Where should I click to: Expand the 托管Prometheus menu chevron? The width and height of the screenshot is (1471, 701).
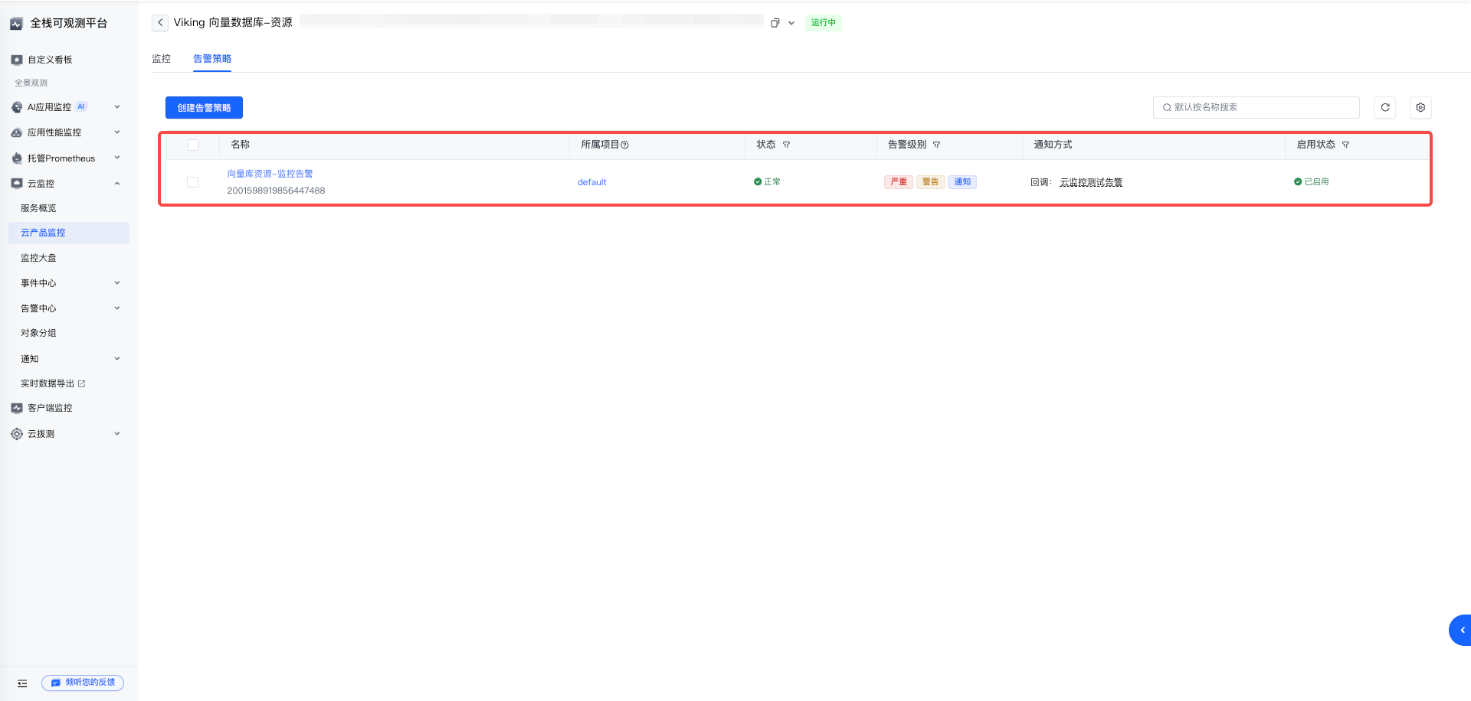point(117,158)
